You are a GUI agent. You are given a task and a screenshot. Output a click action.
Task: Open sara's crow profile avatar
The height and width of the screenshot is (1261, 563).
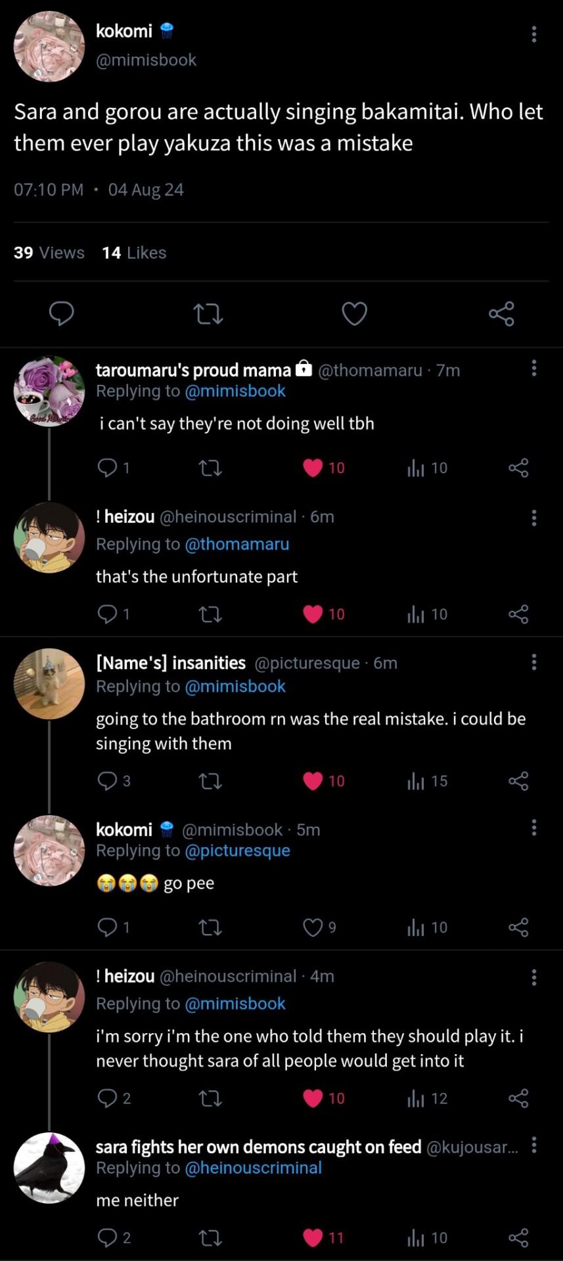49,1168
